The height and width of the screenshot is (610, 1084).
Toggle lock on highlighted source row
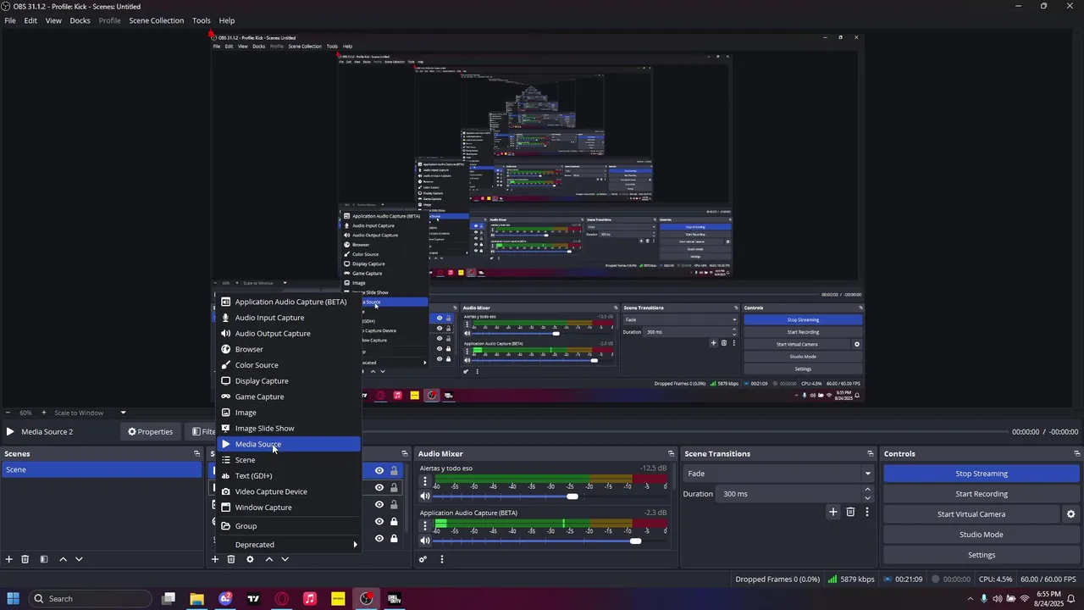(x=394, y=471)
